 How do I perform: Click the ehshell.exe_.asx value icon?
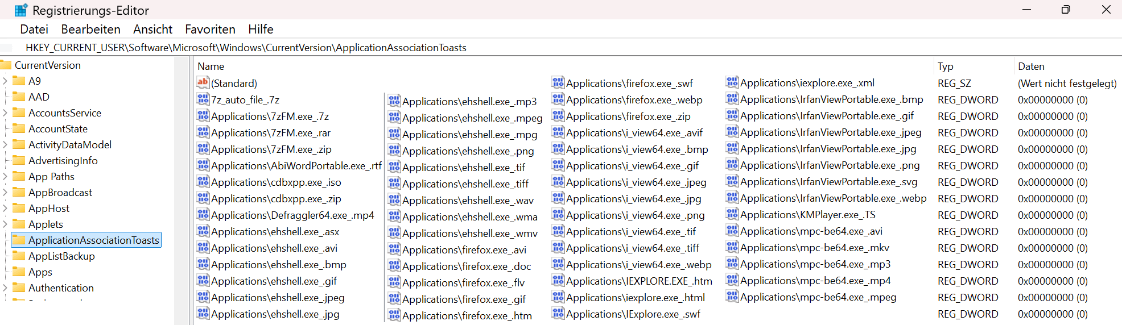click(203, 231)
